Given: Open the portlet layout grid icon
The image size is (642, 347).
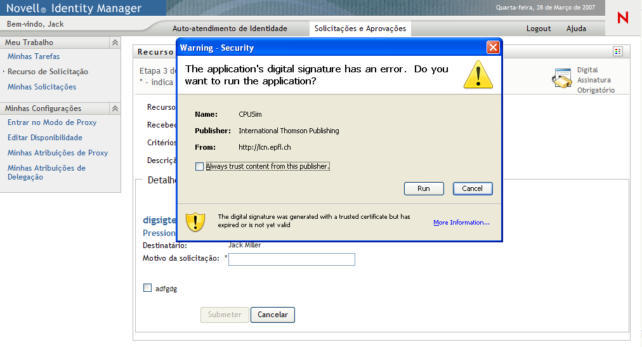Looking at the screenshot, I should (618, 51).
